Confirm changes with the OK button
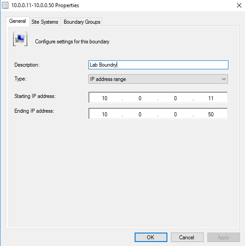This screenshot has width=245, height=246. click(151, 237)
